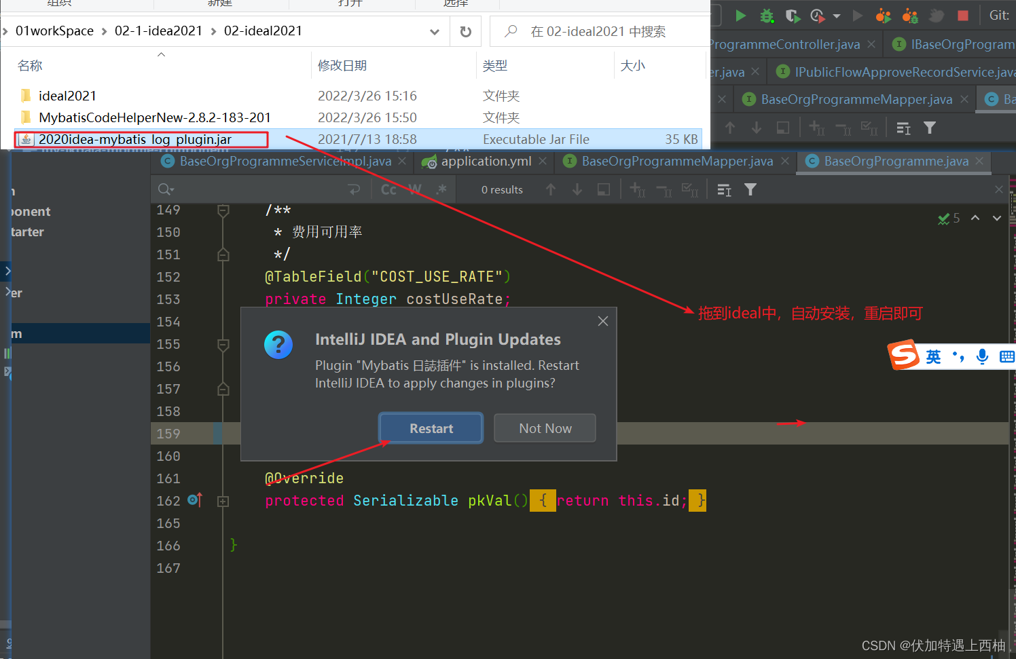Click the filter funnel in the 0 results find bar
Viewport: 1016px width, 659px height.
[x=750, y=189]
